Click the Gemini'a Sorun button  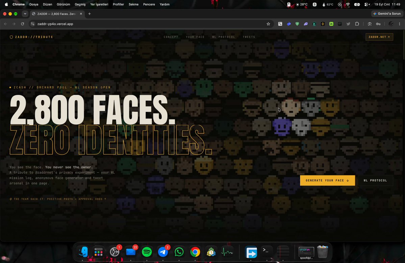click(387, 14)
